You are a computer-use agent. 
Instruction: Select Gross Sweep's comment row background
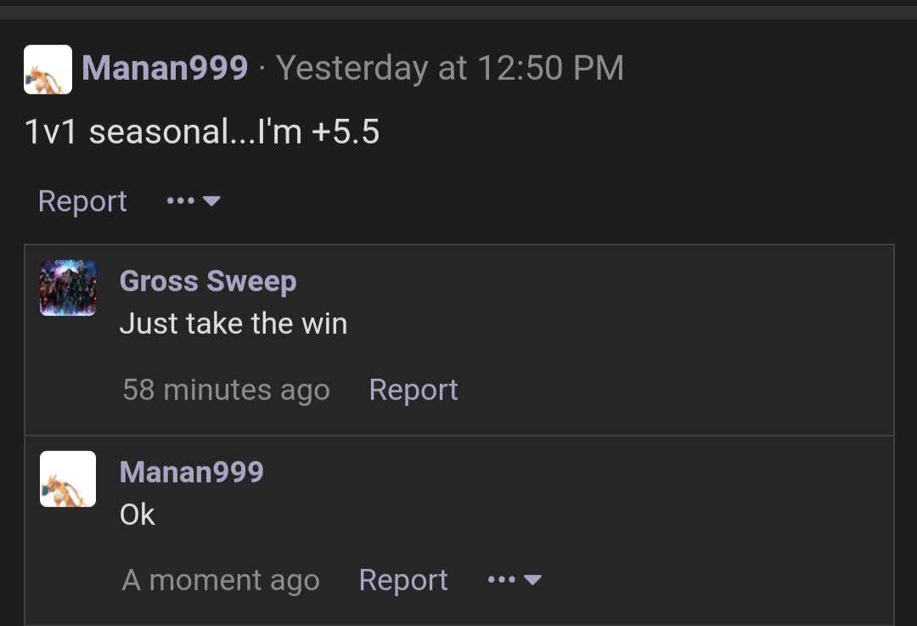point(459,340)
